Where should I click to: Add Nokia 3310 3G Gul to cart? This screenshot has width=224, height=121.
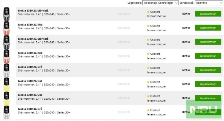pyautogui.click(x=208, y=98)
